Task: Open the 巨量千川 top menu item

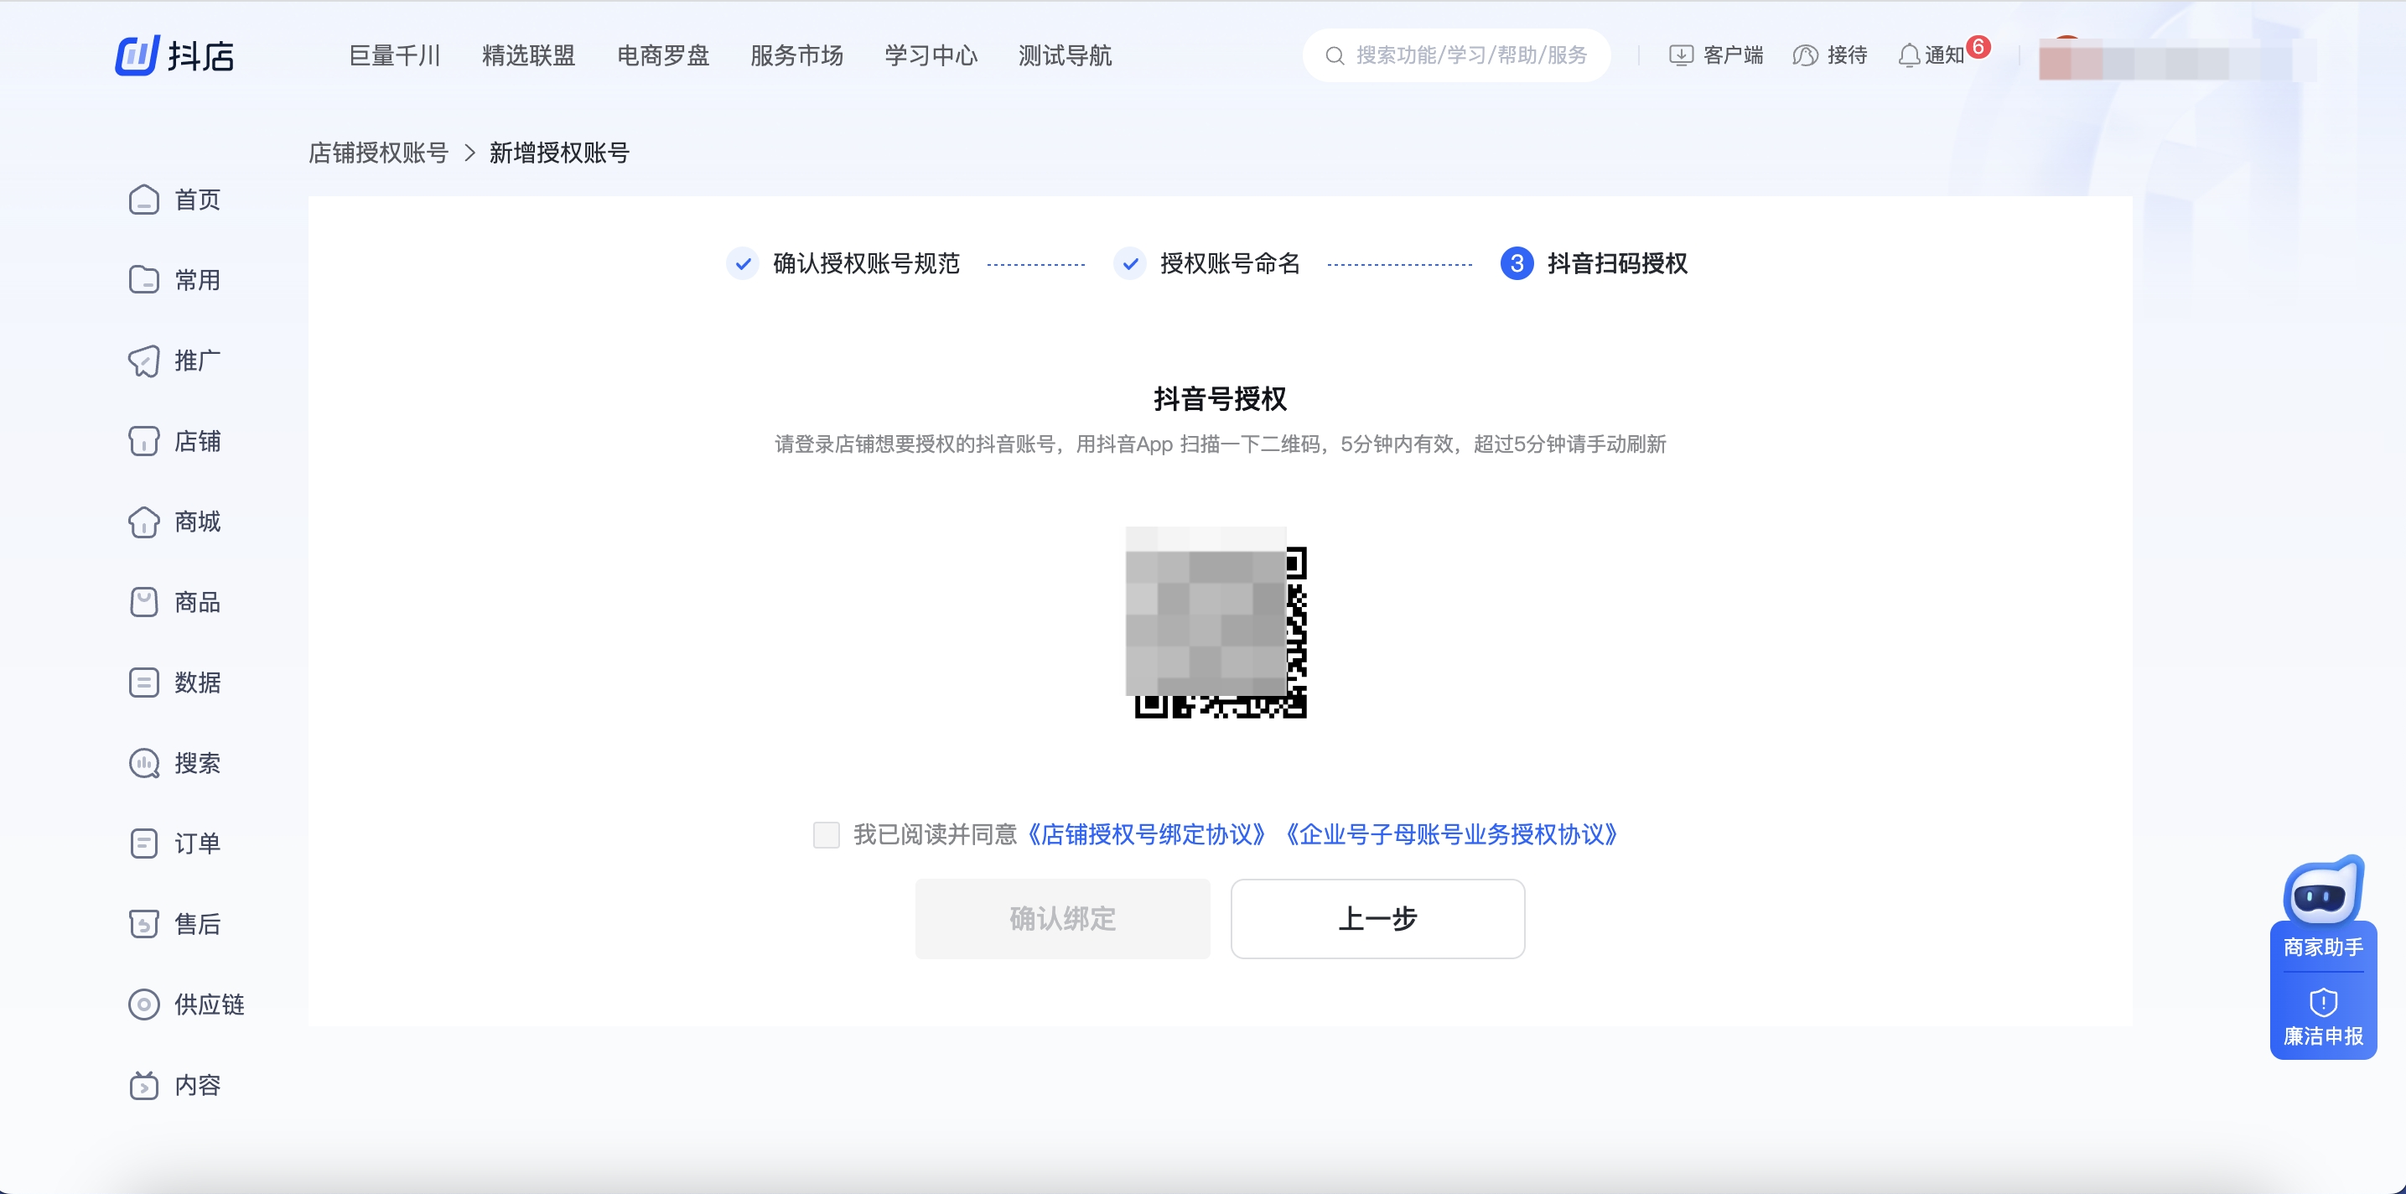Action: [x=394, y=56]
